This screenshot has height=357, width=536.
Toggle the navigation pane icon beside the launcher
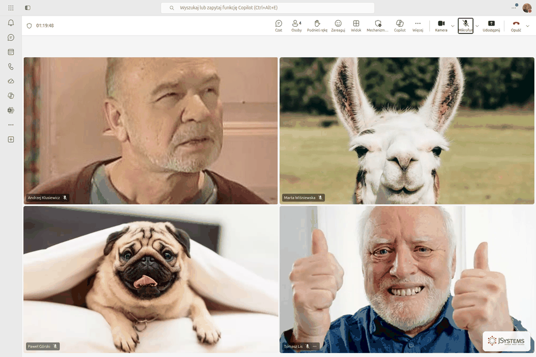point(28,7)
